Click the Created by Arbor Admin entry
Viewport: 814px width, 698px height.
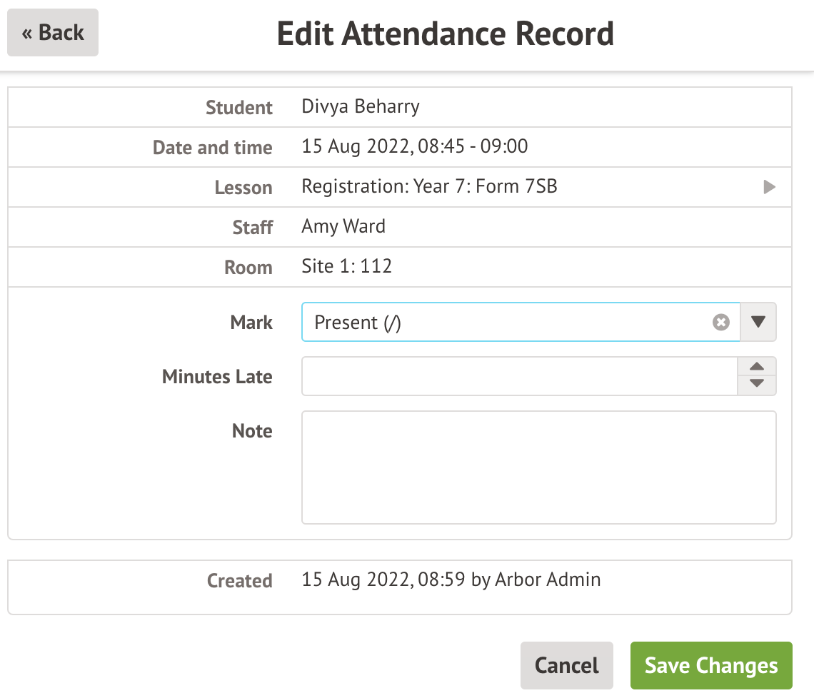(x=451, y=580)
